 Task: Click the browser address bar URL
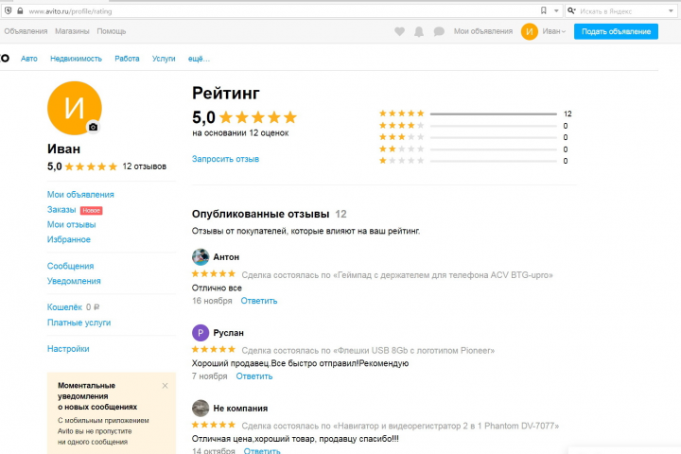(x=70, y=11)
